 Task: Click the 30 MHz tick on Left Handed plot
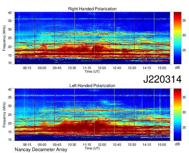tap(10, 106)
